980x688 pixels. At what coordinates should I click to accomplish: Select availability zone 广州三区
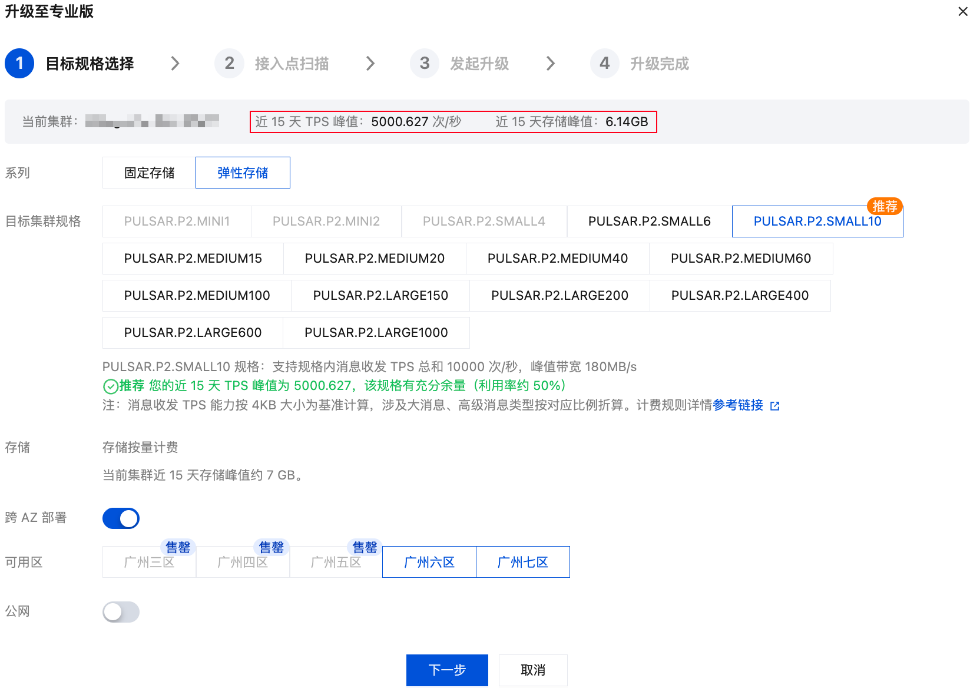click(x=149, y=562)
